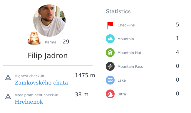Click Filip Jadron's profile photo
The width and height of the screenshot is (191, 113).
tap(49, 21)
